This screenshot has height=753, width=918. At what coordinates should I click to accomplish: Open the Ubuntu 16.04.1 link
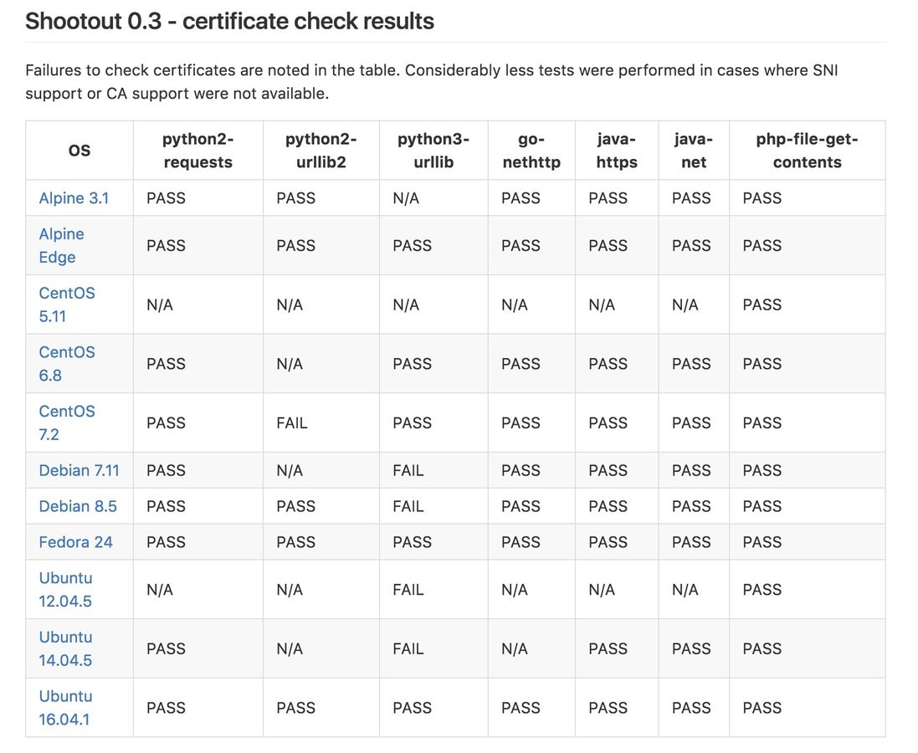click(65, 708)
